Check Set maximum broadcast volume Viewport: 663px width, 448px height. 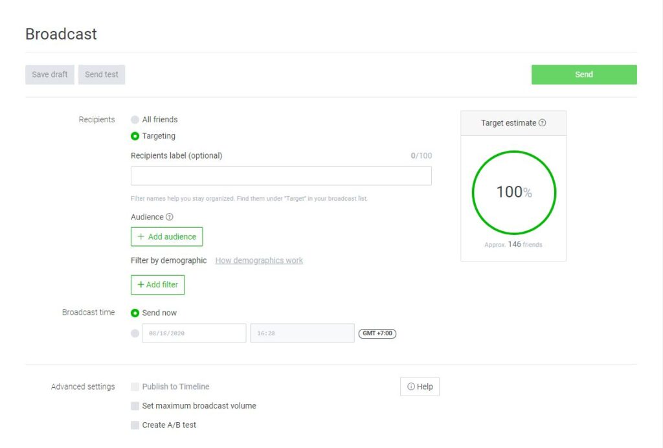(x=135, y=406)
